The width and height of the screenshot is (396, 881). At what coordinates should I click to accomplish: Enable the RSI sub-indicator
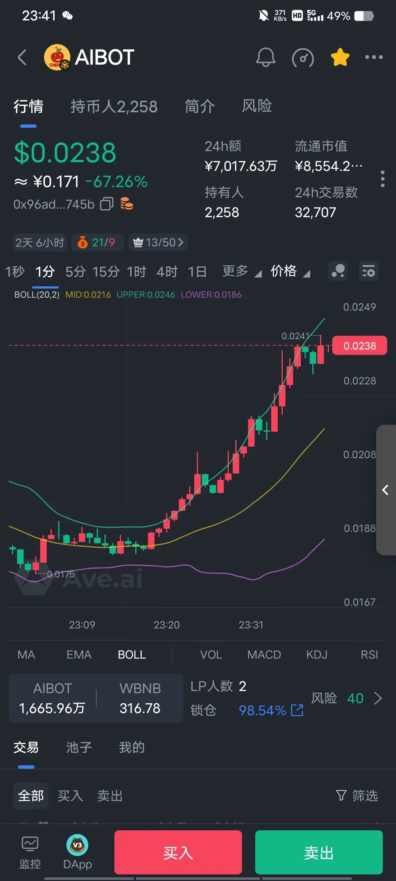click(x=369, y=655)
